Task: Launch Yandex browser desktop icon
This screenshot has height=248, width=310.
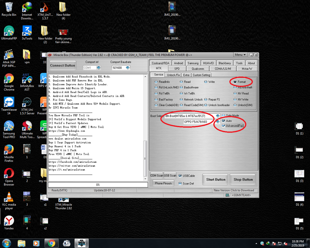Action: (x=9, y=223)
